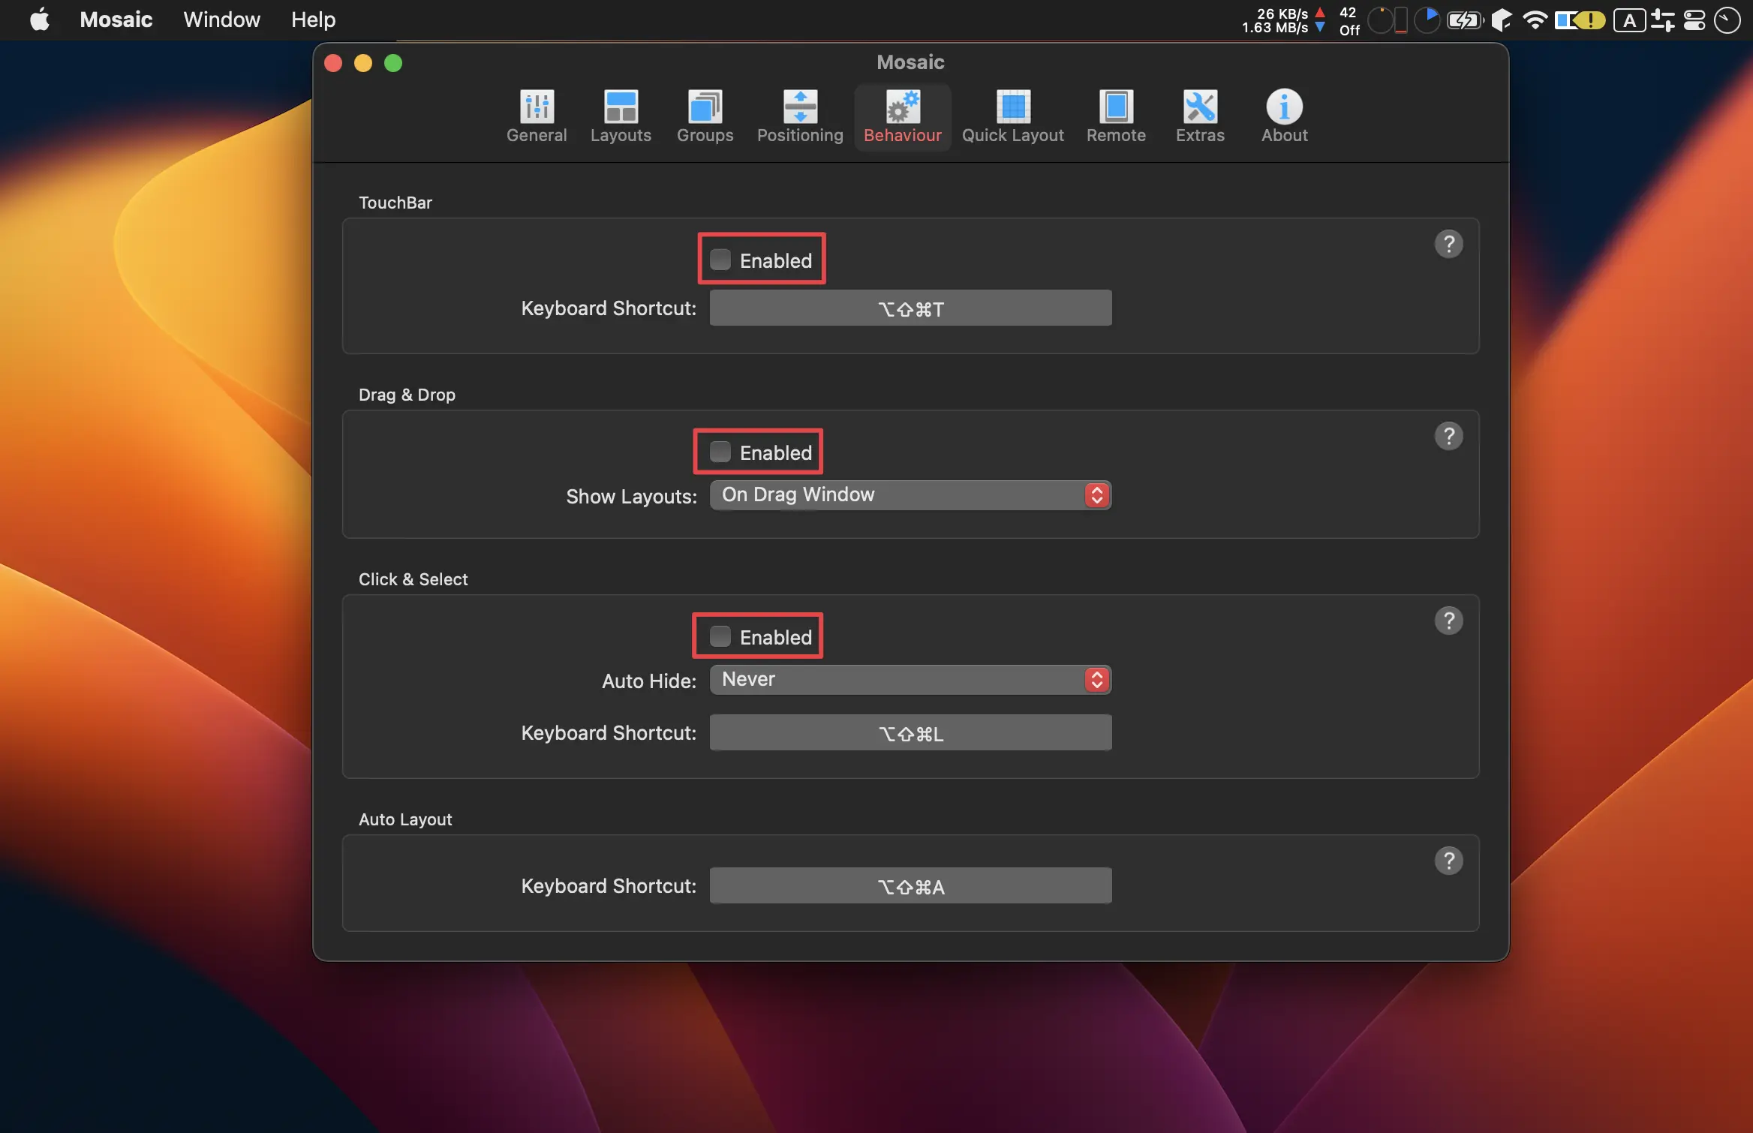This screenshot has height=1133, width=1753.
Task: Open TouchBar section help question mark
Action: click(1448, 244)
